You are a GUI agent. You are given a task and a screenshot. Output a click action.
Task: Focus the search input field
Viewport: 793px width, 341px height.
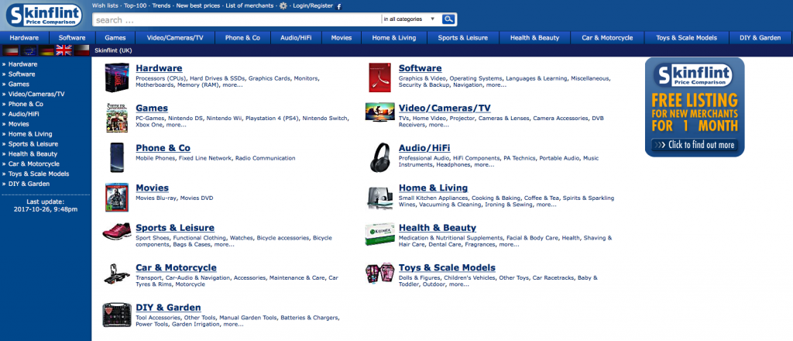(237, 19)
